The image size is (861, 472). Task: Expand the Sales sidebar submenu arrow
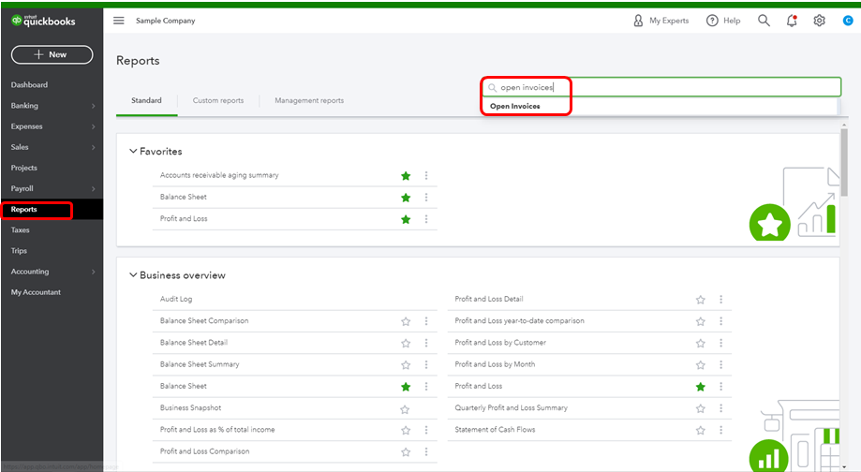[x=94, y=148]
